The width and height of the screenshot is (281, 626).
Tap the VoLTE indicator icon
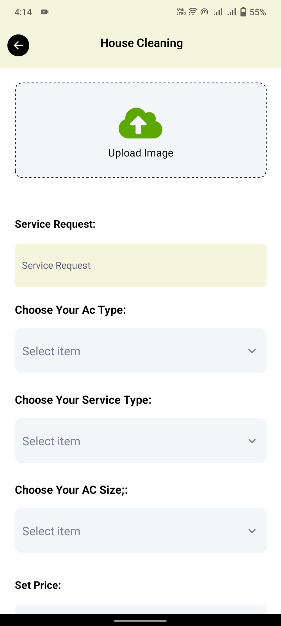pos(181,12)
